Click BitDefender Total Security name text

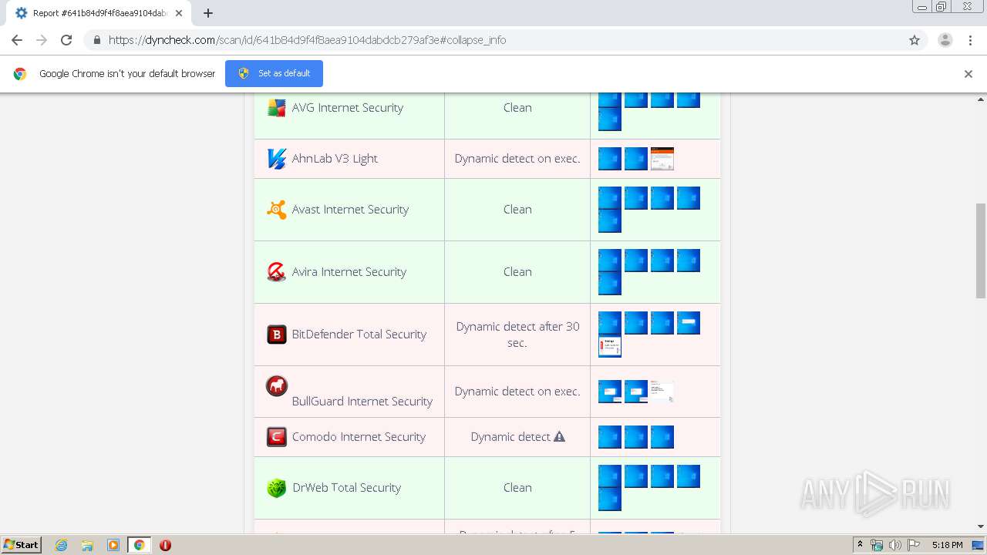pos(359,335)
